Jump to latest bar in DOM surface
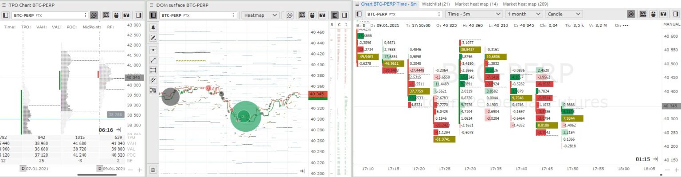The image size is (681, 177). (302, 171)
